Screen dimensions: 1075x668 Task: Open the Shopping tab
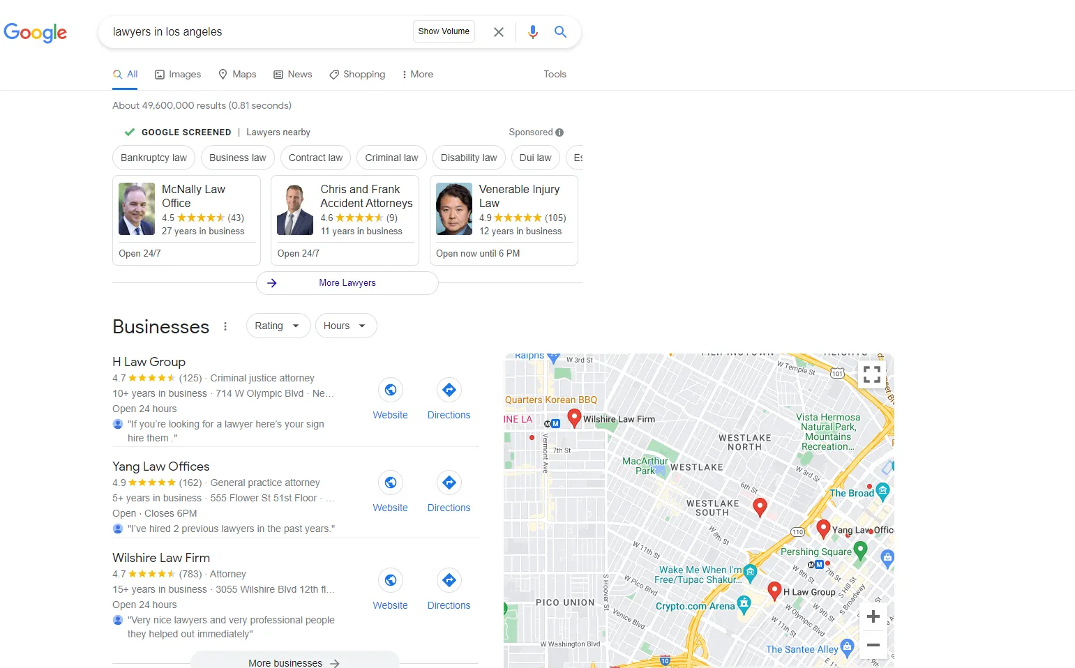(357, 75)
